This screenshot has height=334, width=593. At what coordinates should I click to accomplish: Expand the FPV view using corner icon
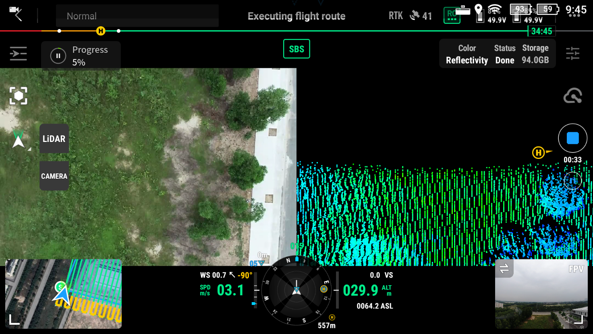tap(579, 319)
